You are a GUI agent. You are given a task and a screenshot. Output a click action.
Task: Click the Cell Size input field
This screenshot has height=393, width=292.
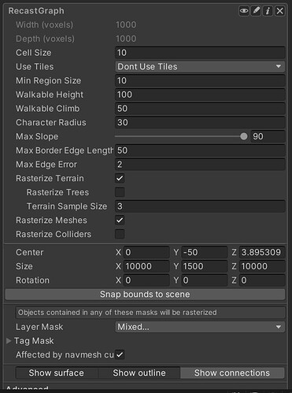point(200,53)
